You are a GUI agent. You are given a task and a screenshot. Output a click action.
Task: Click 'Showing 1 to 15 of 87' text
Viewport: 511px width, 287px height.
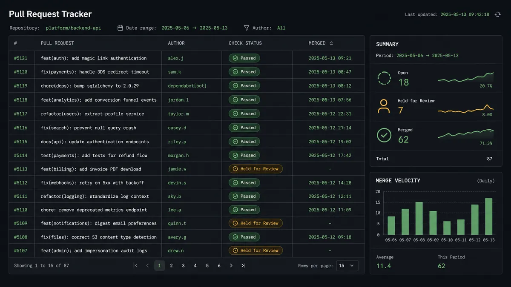pyautogui.click(x=41, y=265)
